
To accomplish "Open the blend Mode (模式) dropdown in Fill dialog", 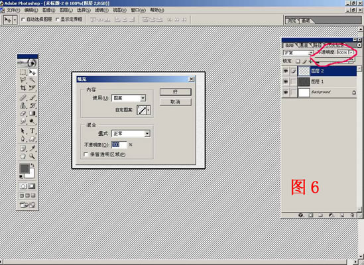I will click(x=147, y=133).
